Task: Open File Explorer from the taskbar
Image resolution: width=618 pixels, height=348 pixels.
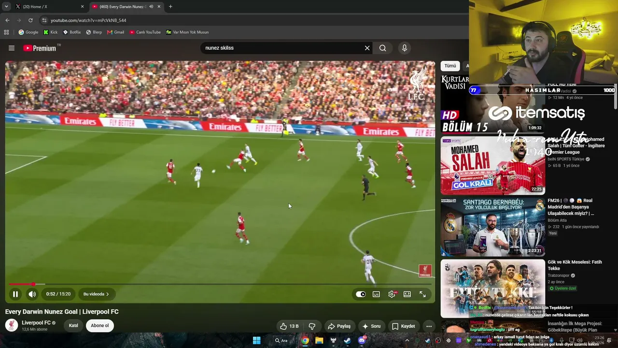Action: click(319, 340)
